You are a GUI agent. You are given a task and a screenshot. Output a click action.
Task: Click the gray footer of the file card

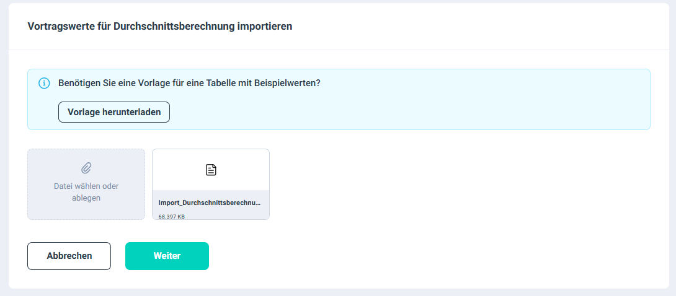coord(211,205)
